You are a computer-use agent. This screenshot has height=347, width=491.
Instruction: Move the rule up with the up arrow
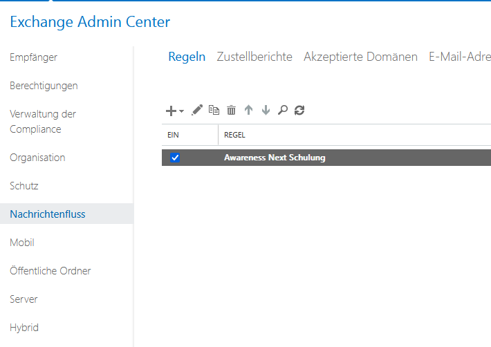249,110
